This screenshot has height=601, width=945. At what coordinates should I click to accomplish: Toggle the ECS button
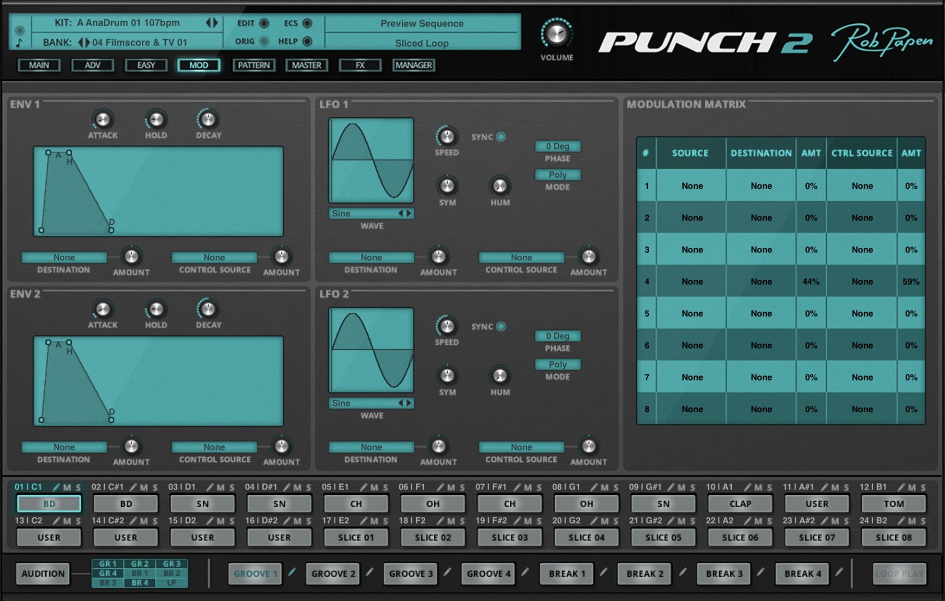click(x=308, y=23)
